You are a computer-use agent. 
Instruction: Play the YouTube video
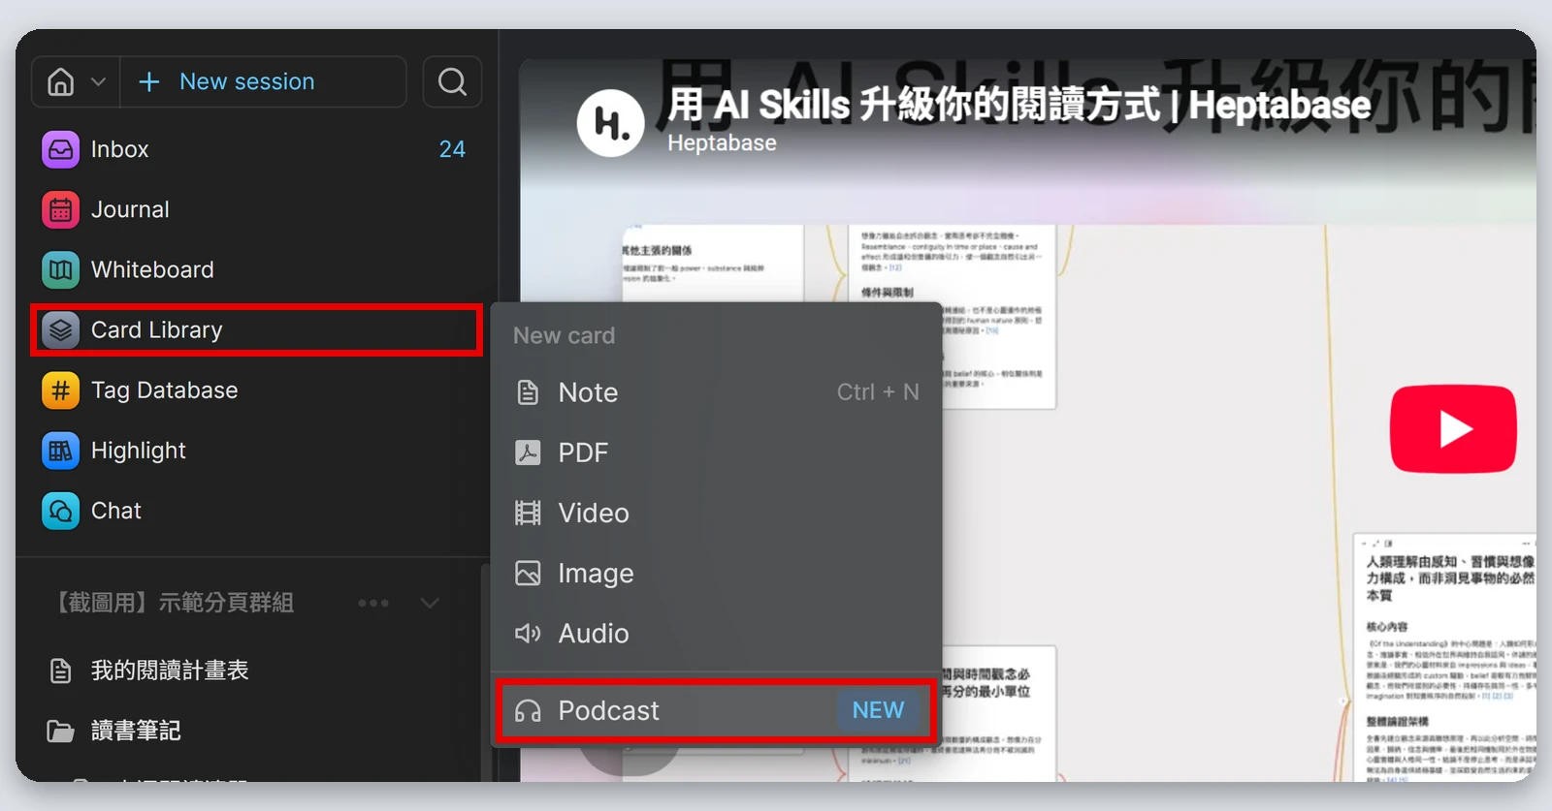1453,428
